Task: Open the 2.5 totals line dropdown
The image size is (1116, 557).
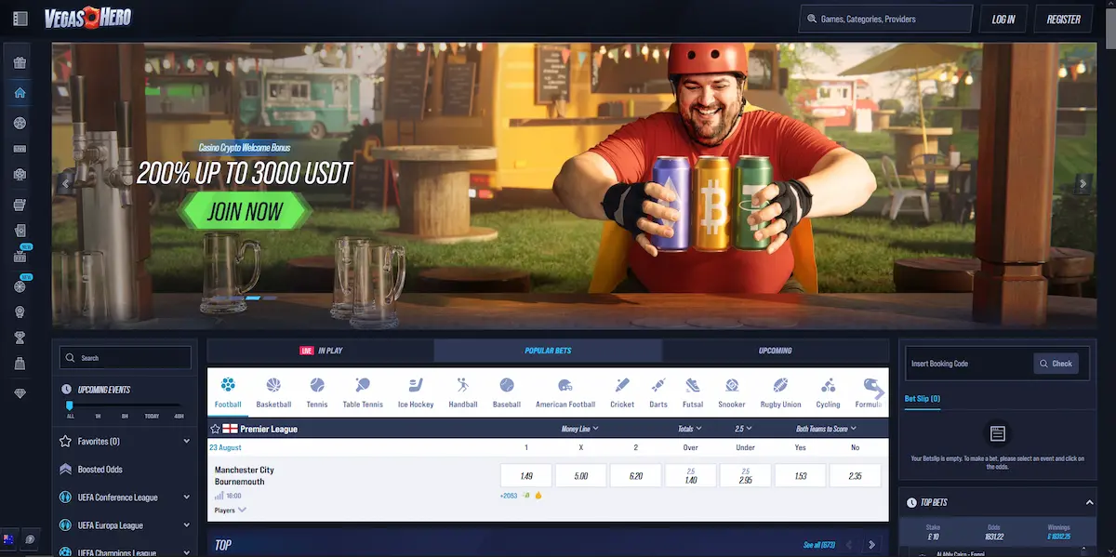Action: coord(745,430)
